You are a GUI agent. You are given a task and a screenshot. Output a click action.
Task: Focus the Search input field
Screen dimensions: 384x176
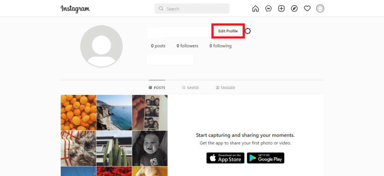(192, 9)
